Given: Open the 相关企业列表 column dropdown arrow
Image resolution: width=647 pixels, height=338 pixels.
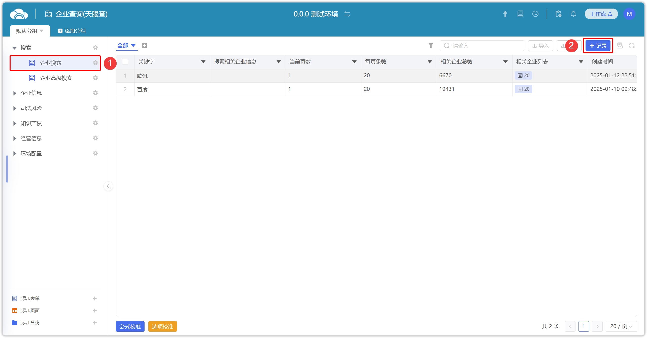Looking at the screenshot, I should [581, 62].
